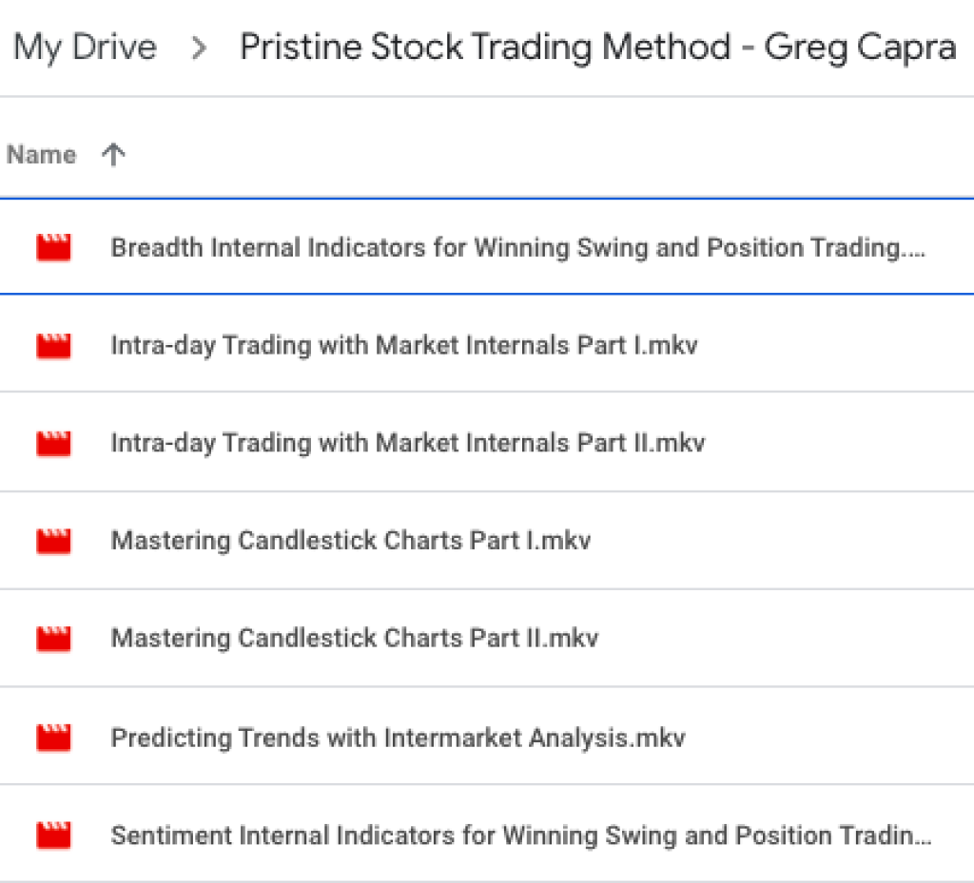Click video icon for Mastering Candlestick Charts Part I
The height and width of the screenshot is (883, 974).
pyautogui.click(x=53, y=541)
